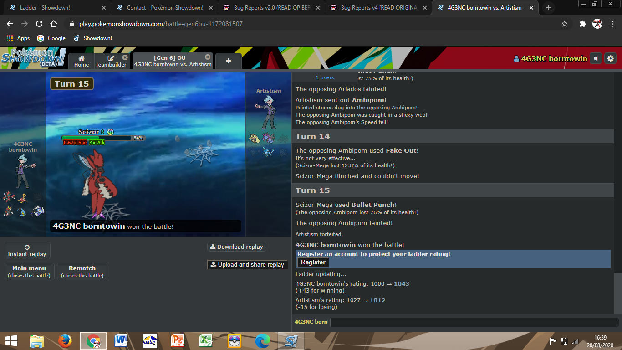Open Microsoft Edge from the taskbar
This screenshot has width=622, height=350.
point(263,341)
